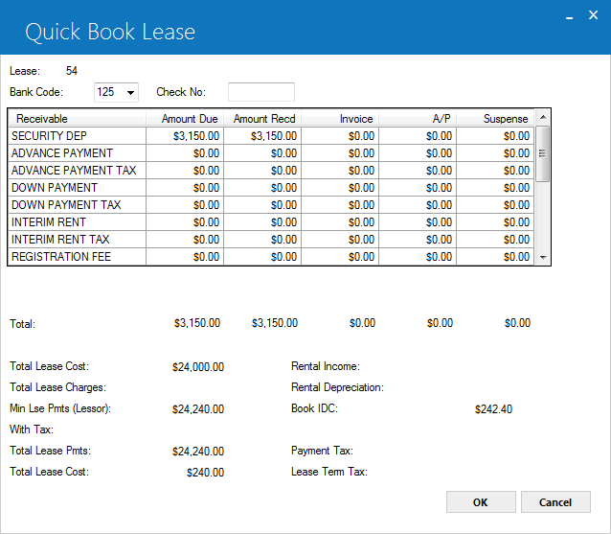
Task: Open the Bank Code dropdown
Action: pyautogui.click(x=116, y=92)
